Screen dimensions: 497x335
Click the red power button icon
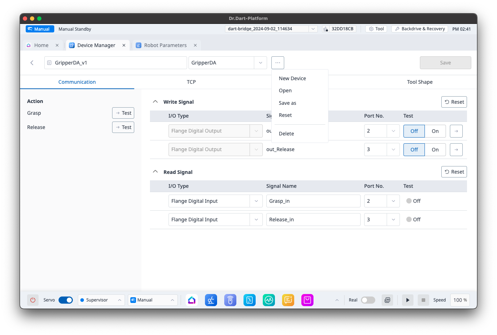[32, 300]
